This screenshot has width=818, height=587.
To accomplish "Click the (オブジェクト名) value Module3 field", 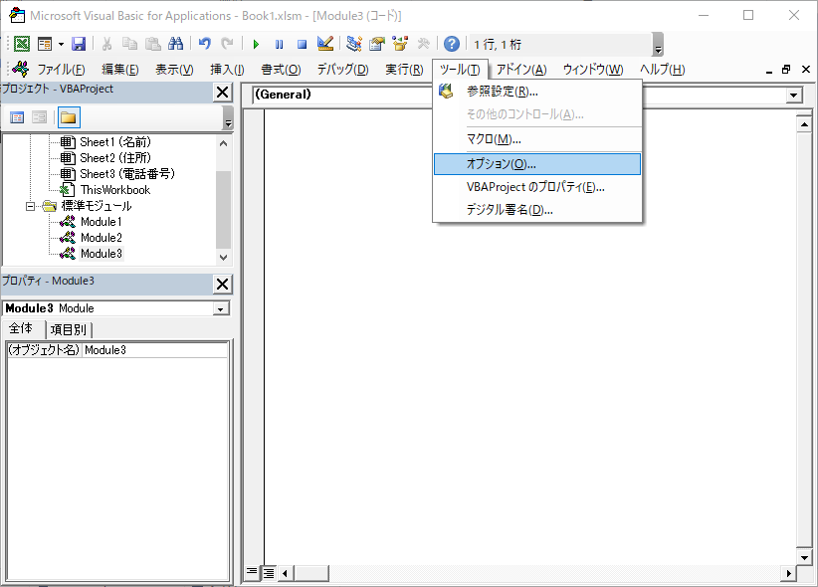I will (155, 350).
